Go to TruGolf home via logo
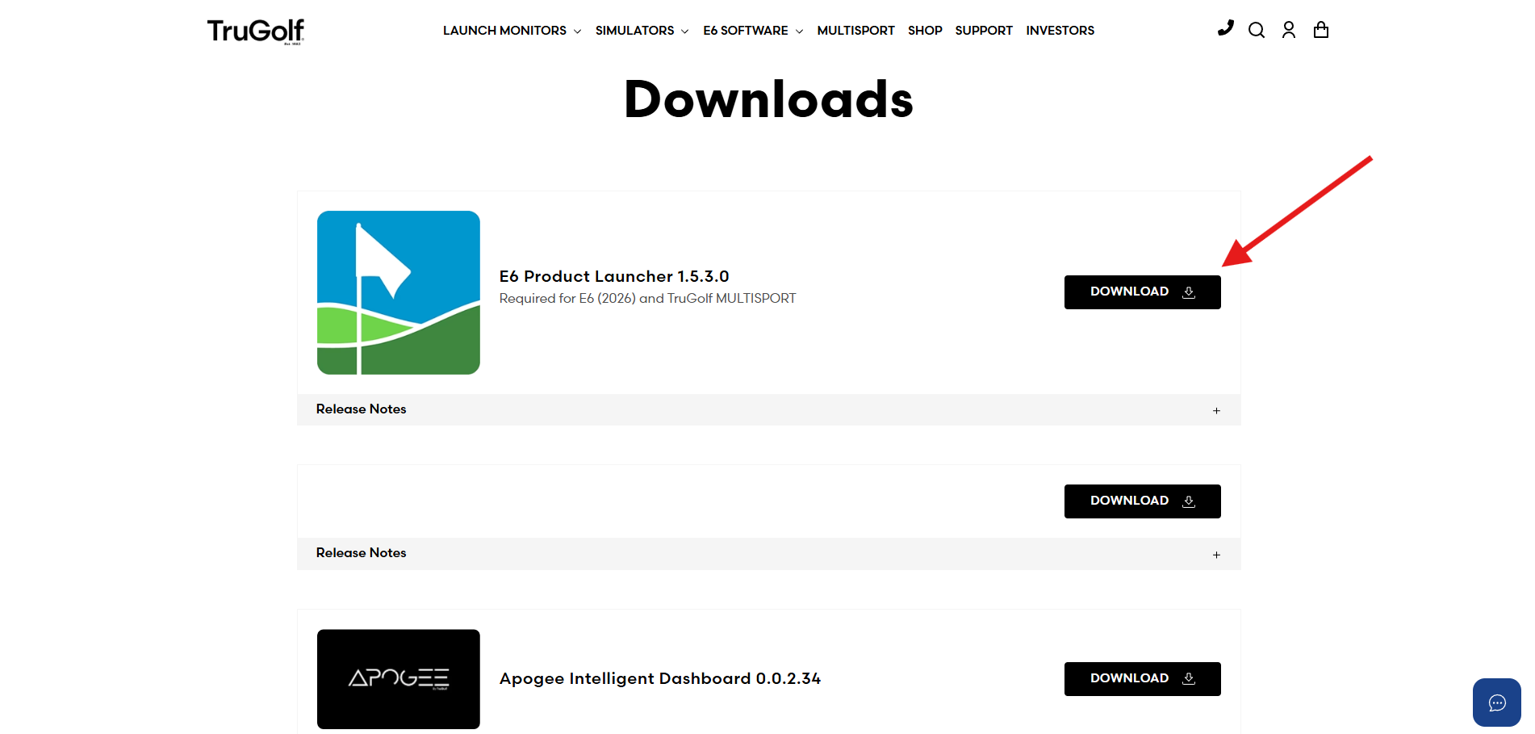Viewport: 1535px width, 734px height. (256, 31)
